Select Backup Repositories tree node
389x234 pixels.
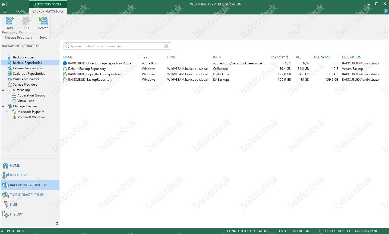tap(27, 63)
